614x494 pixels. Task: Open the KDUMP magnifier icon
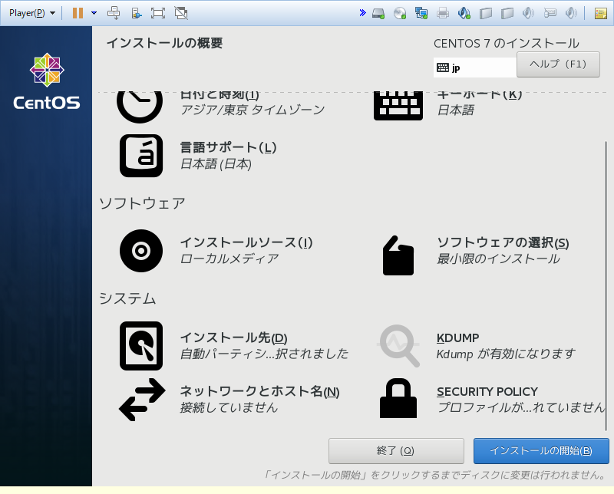(x=398, y=346)
